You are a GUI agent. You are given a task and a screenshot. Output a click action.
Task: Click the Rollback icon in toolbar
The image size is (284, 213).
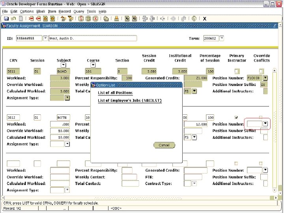click(x=13, y=19)
